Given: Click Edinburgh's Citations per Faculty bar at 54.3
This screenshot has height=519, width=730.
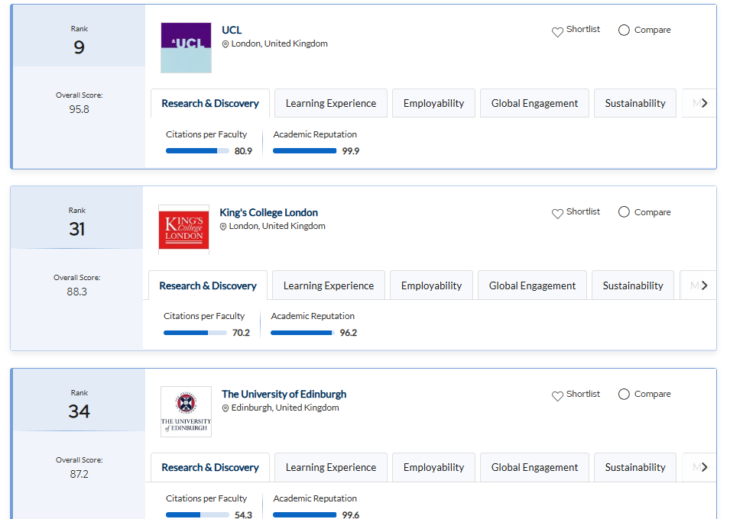Looking at the screenshot, I should coord(197,515).
